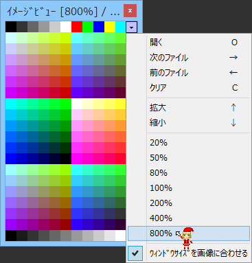Pick the black swatch in top row
252x263 pixels.
coord(11,27)
